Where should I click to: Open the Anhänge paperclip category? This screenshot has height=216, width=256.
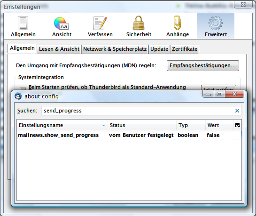pyautogui.click(x=177, y=26)
